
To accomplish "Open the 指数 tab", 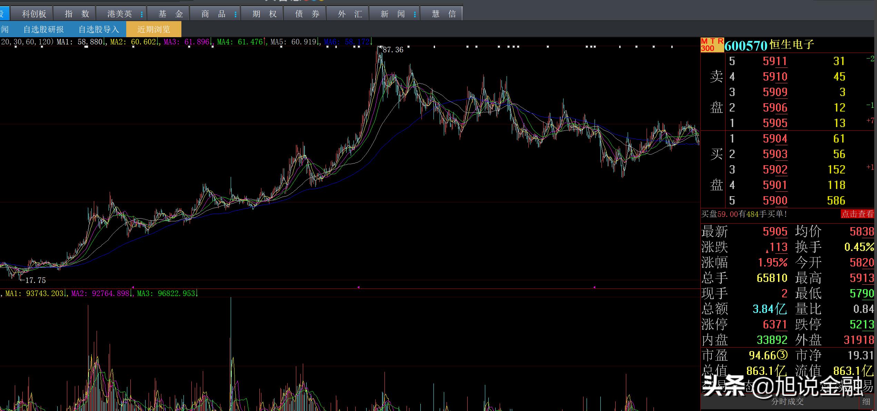I will click(x=77, y=14).
